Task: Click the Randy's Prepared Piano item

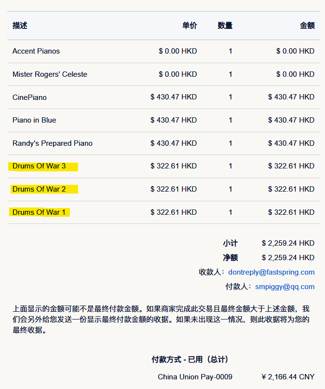Action: click(53, 143)
